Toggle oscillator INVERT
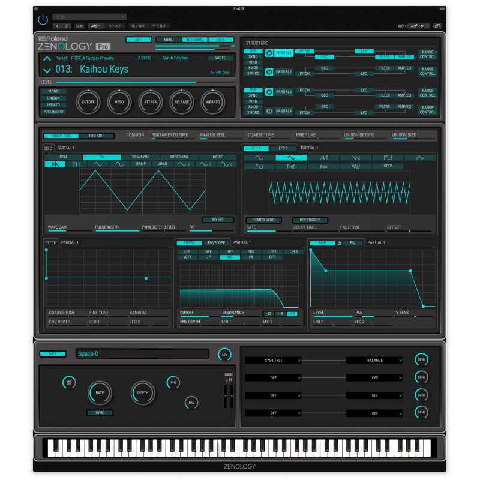This screenshot has height=480, width=480. tap(218, 220)
